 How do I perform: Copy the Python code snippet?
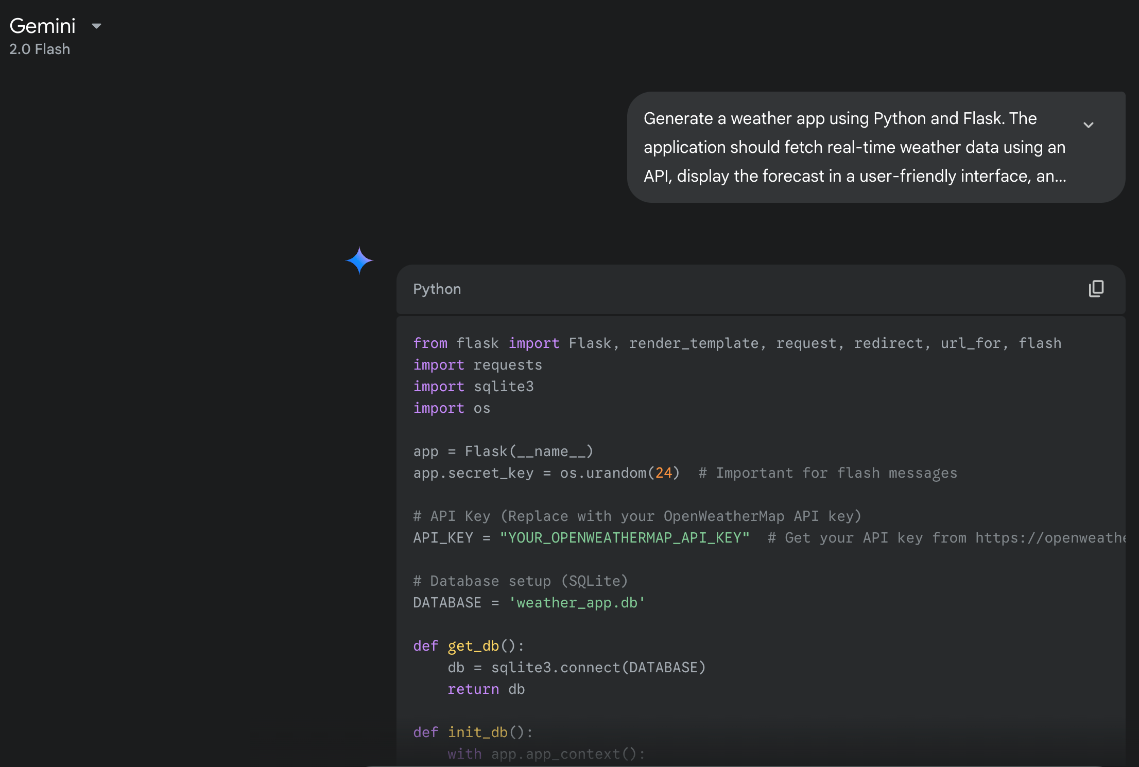[x=1096, y=289]
